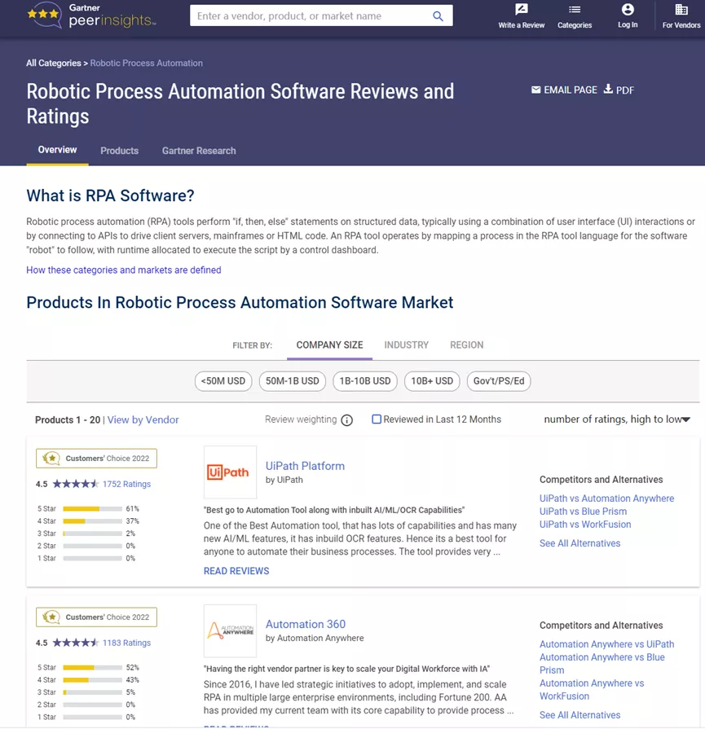The height and width of the screenshot is (729, 705).
Task: Click UiPath's Customers' Choice 2022 badge
Action: [x=96, y=459]
